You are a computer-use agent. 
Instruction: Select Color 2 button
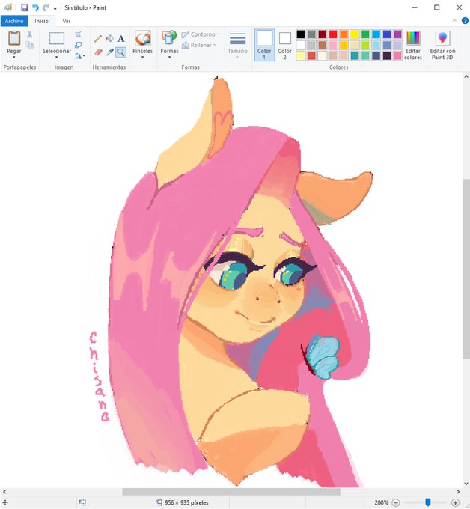pos(284,45)
